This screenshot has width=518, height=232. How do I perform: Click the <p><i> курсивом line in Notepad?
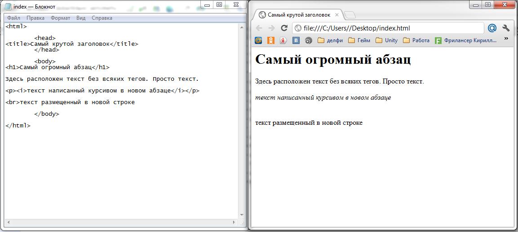coord(102,91)
